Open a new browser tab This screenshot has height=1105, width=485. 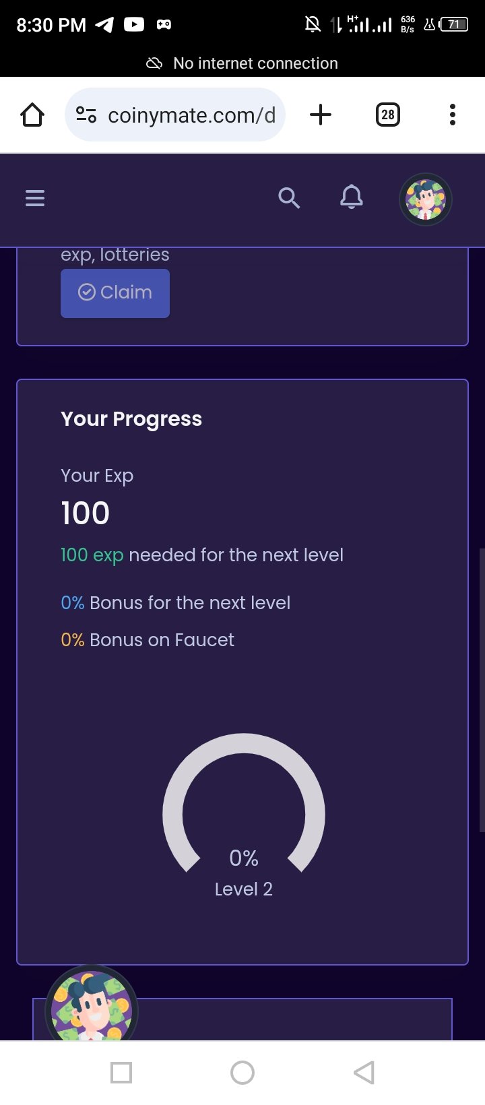click(321, 115)
